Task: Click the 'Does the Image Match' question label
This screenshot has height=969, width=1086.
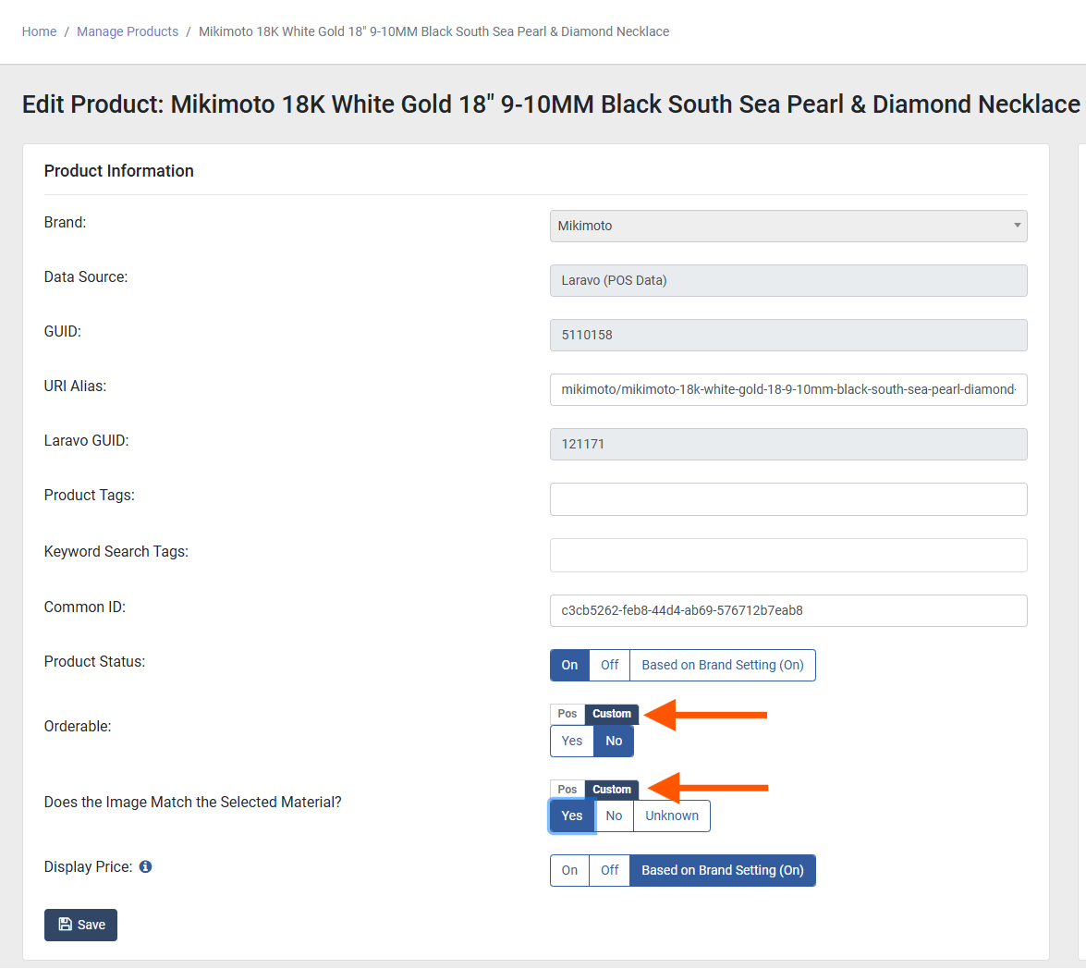Action: point(192,802)
